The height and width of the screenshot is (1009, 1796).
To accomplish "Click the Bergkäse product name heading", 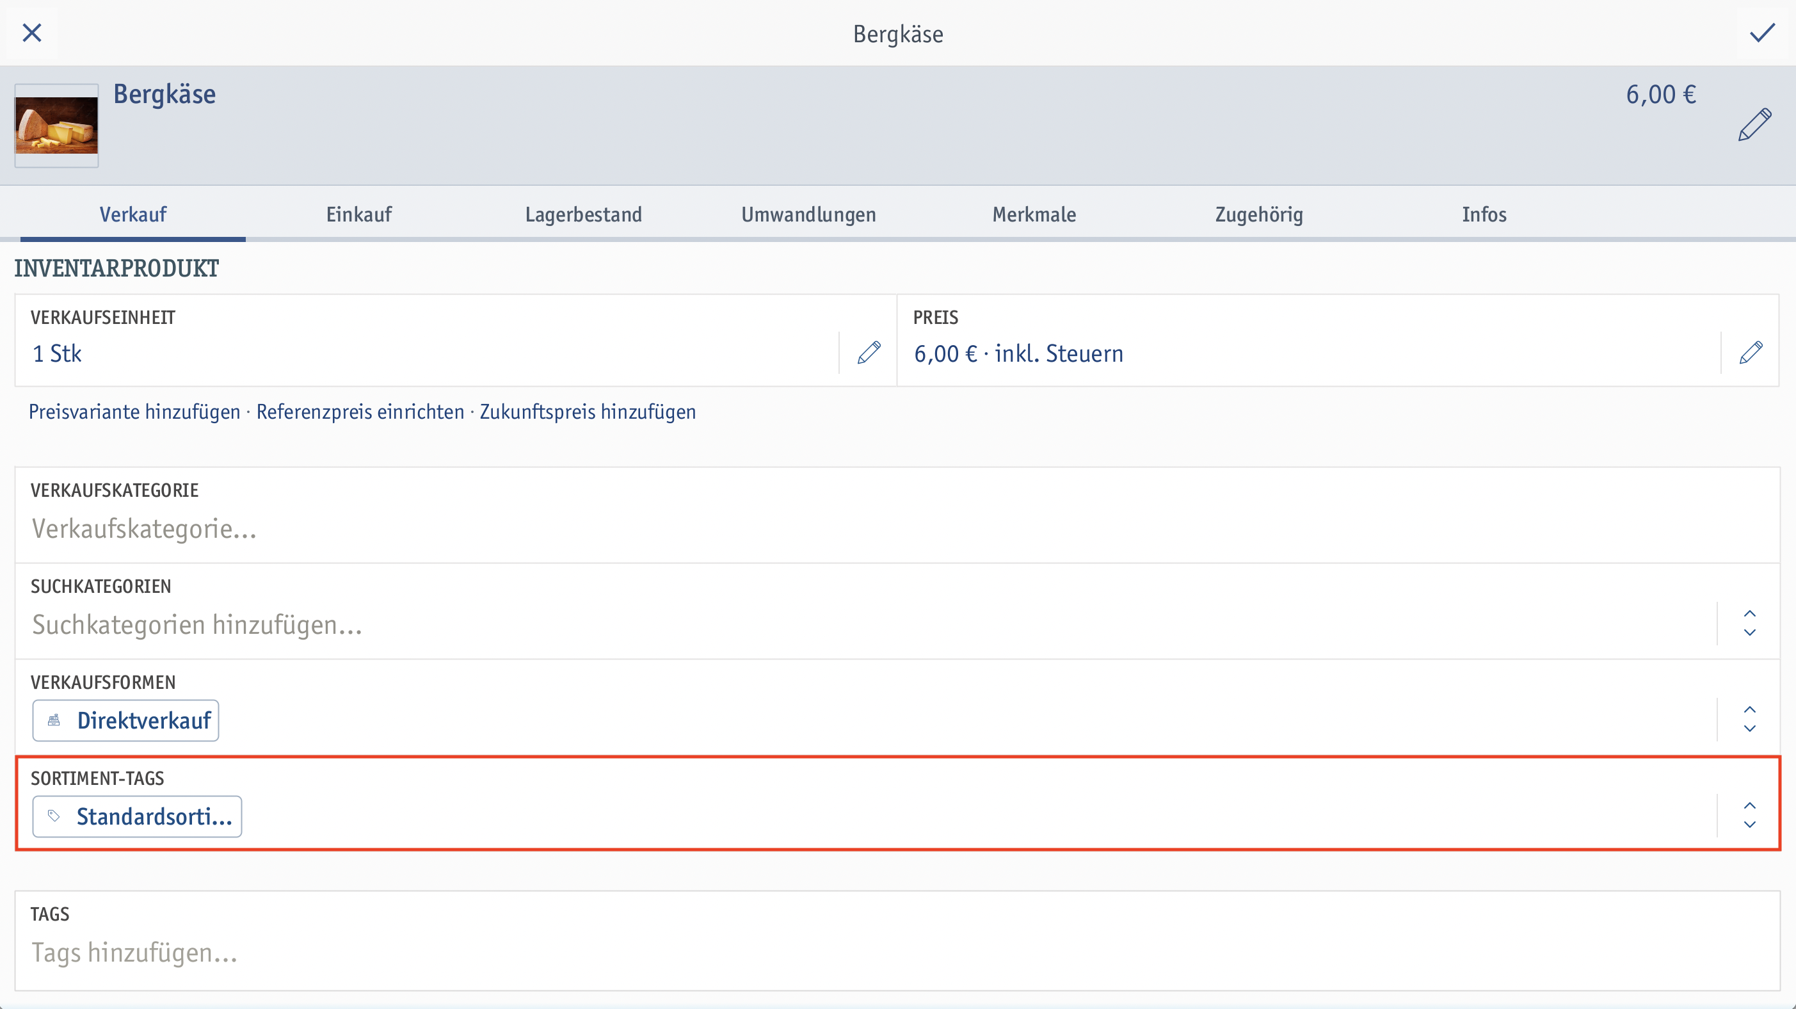I will (x=164, y=94).
